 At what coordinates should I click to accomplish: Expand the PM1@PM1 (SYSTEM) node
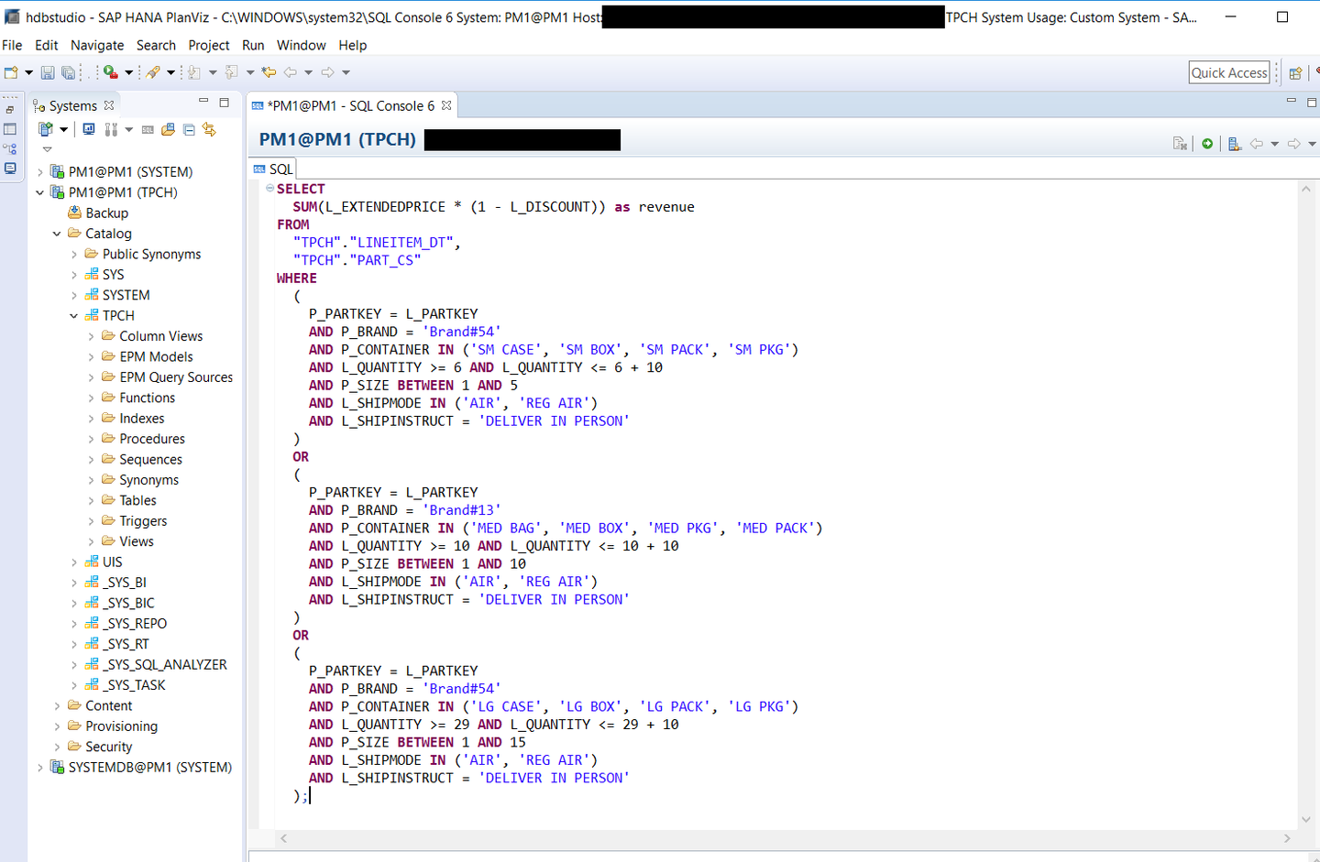pyautogui.click(x=39, y=172)
